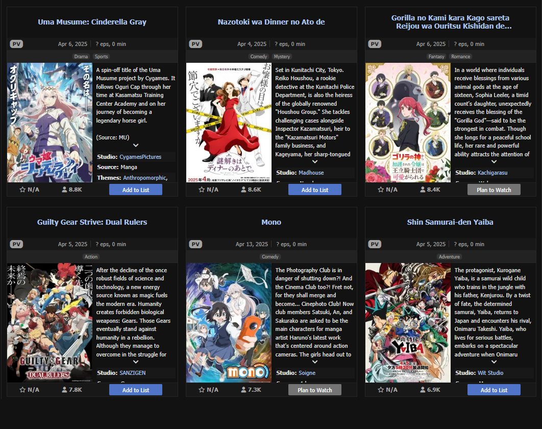Screen dimensions: 542x429
Task: Click the members icon showing 8.6K
Action: point(243,189)
